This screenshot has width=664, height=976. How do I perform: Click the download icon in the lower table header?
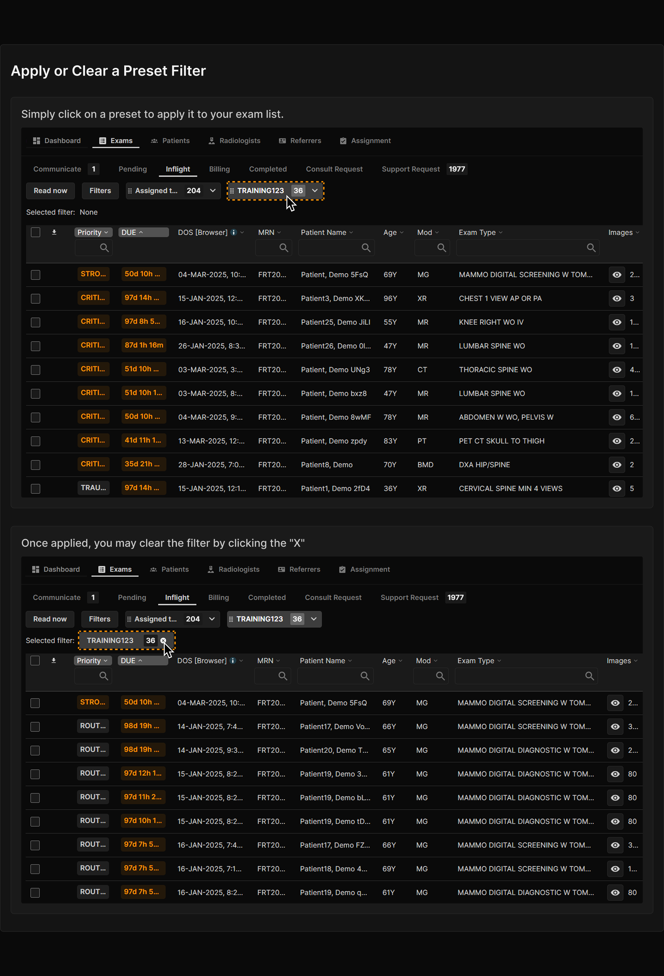coord(54,660)
